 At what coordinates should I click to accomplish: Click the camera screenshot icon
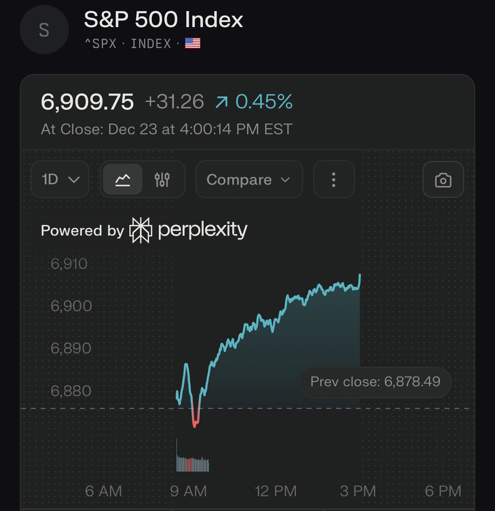click(443, 180)
